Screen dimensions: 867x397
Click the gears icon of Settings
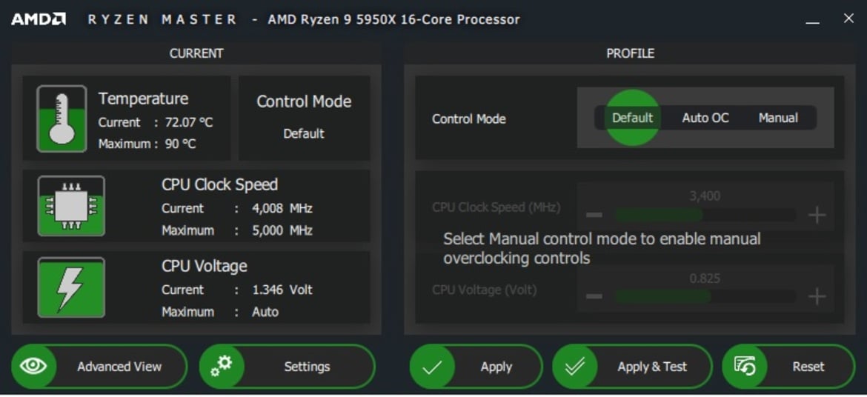pos(222,367)
